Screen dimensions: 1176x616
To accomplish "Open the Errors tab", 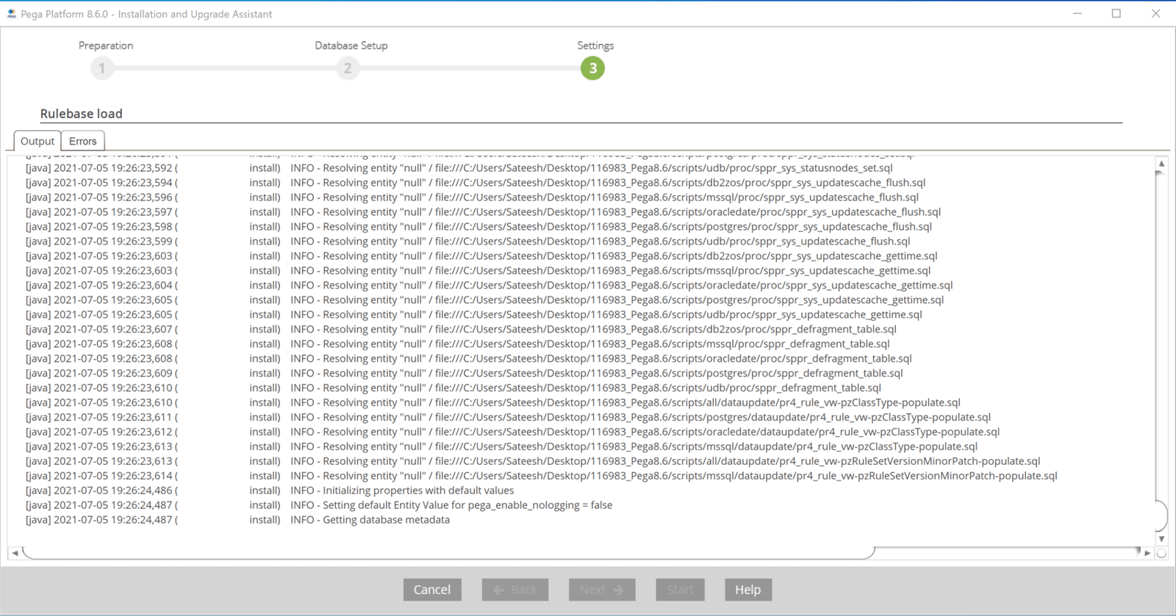I will [x=82, y=141].
